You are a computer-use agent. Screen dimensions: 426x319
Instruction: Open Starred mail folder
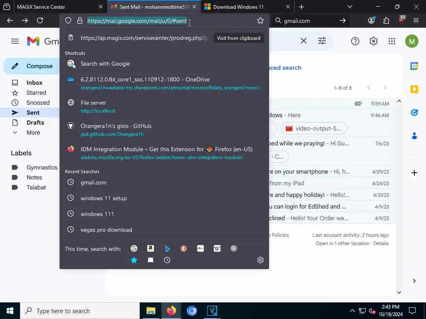[x=36, y=93]
